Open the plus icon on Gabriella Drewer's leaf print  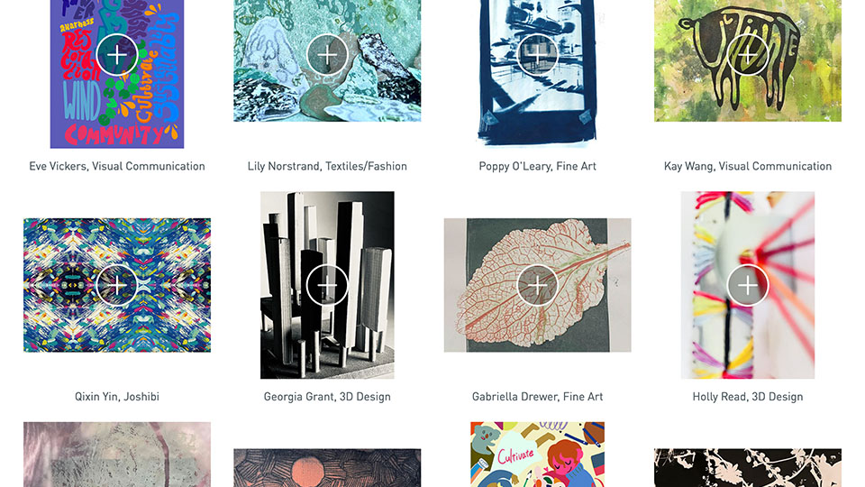coord(537,285)
